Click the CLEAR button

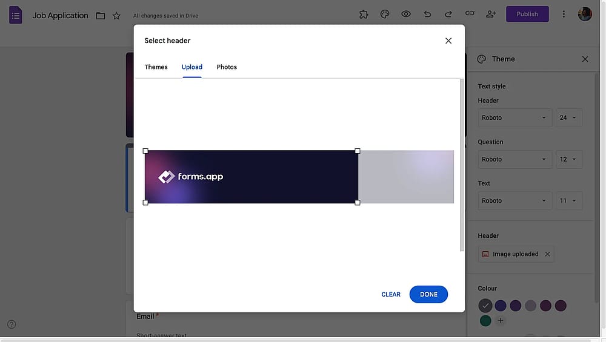391,294
